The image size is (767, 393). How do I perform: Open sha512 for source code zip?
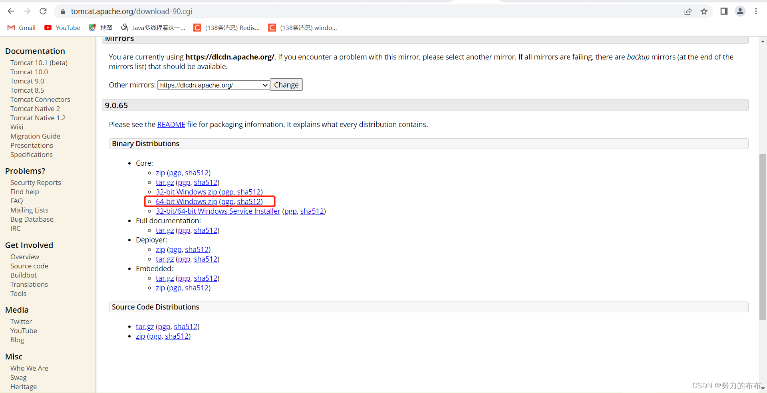pos(177,336)
